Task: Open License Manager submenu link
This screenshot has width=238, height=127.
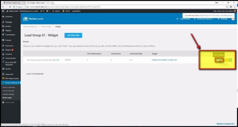Action: tap(8, 91)
